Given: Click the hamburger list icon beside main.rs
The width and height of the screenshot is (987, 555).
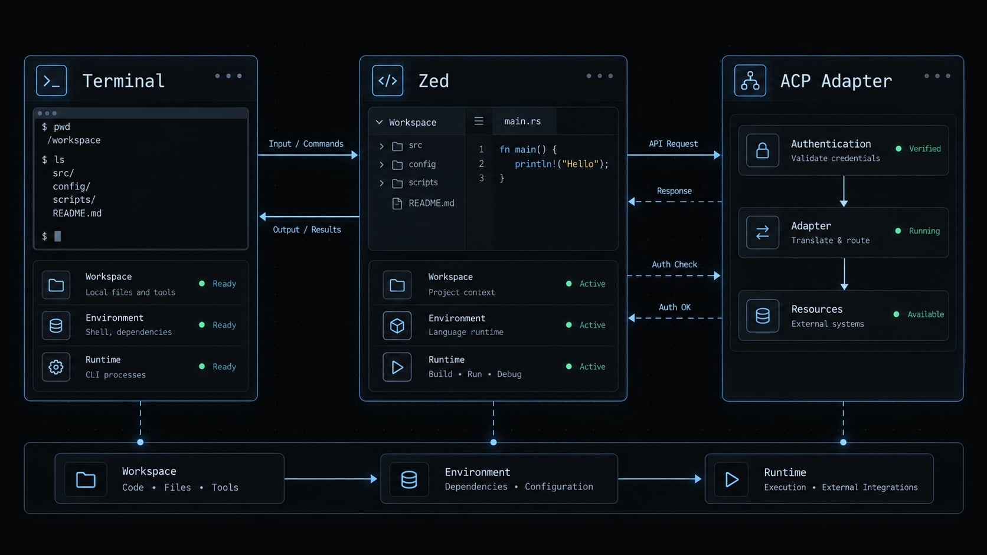Looking at the screenshot, I should (479, 121).
